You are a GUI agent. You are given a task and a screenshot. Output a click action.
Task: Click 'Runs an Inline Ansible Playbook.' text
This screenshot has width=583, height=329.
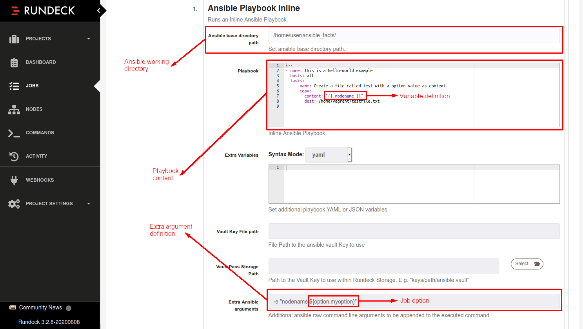pos(248,20)
